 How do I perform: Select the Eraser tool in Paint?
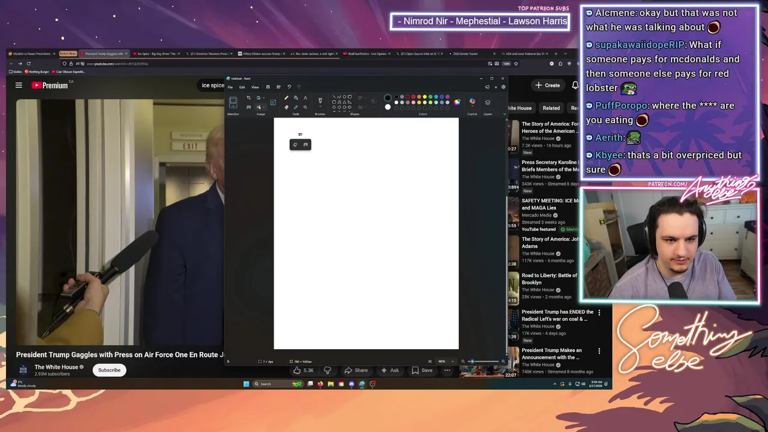pyautogui.click(x=286, y=107)
